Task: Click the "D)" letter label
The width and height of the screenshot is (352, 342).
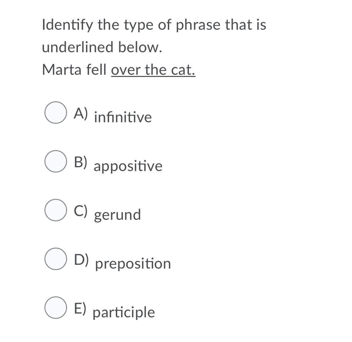Action: coord(82,259)
